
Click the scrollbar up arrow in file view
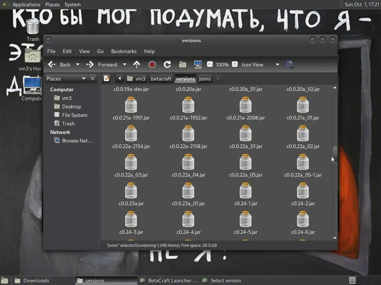(335, 88)
